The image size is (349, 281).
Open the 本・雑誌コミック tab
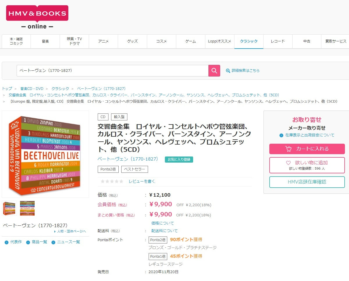pyautogui.click(x=16, y=41)
